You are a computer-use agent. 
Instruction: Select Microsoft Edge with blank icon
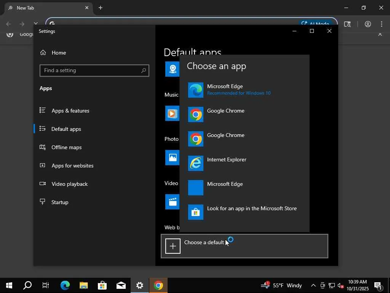[245, 188]
